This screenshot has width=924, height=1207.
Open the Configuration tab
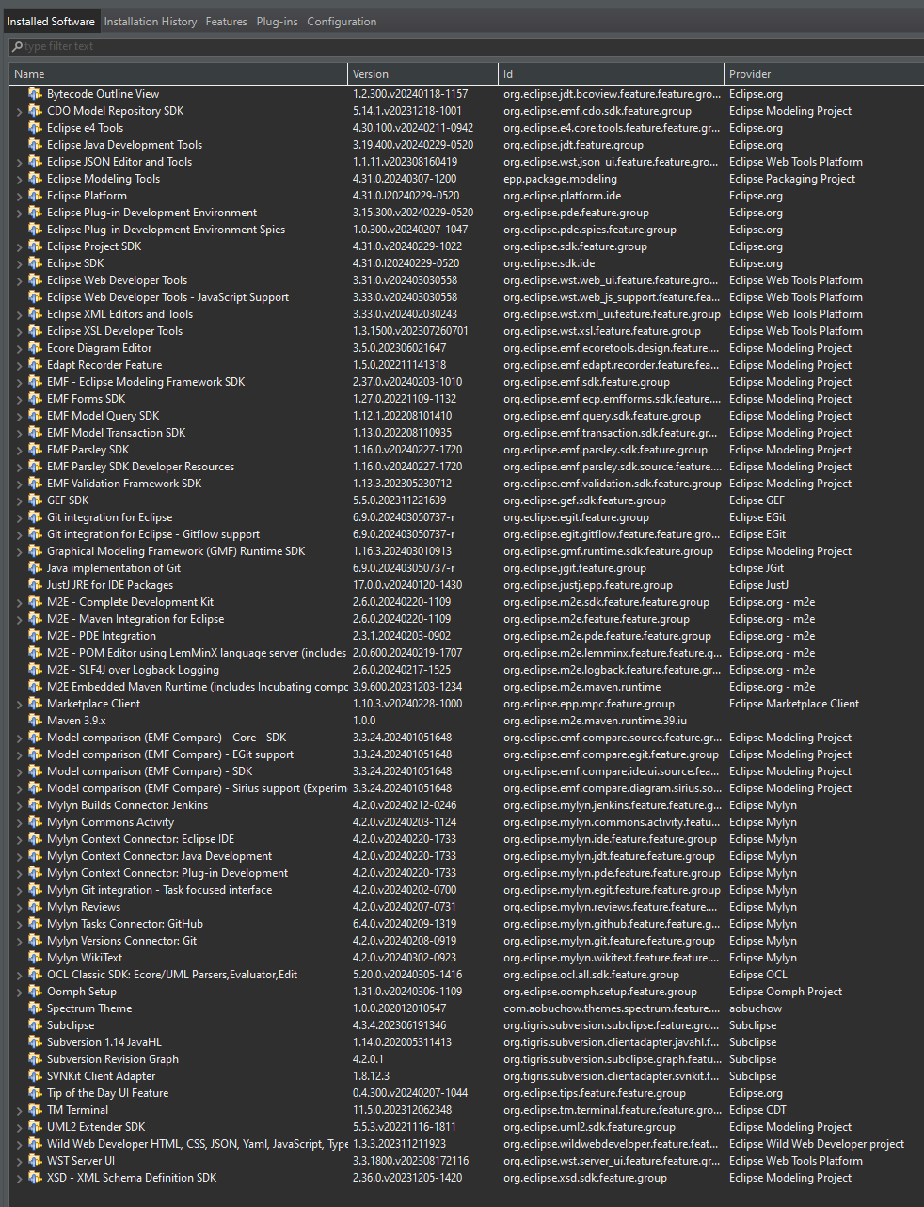342,21
